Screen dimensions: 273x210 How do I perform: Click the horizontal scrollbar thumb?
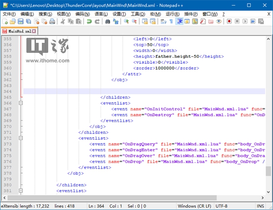click(x=112, y=198)
